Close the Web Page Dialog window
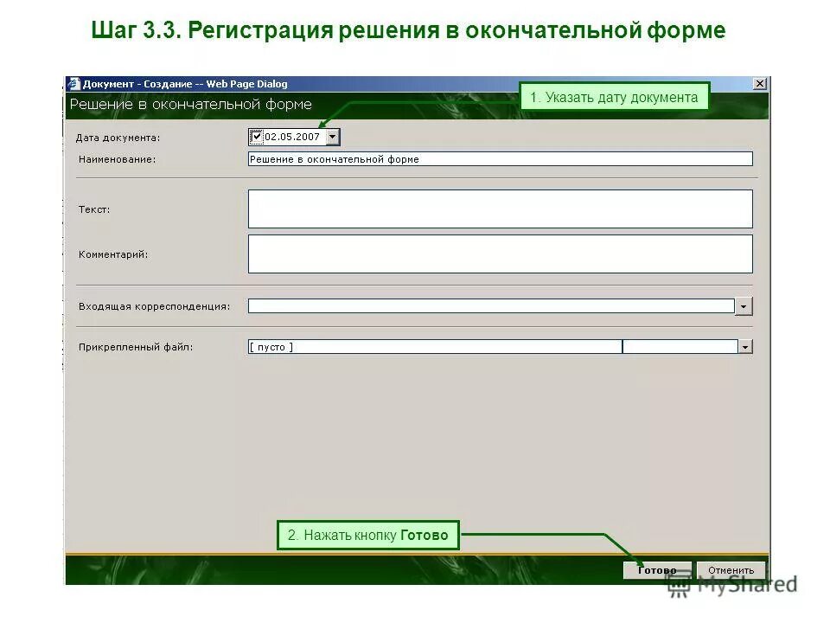This screenshot has width=830, height=623. click(x=760, y=84)
